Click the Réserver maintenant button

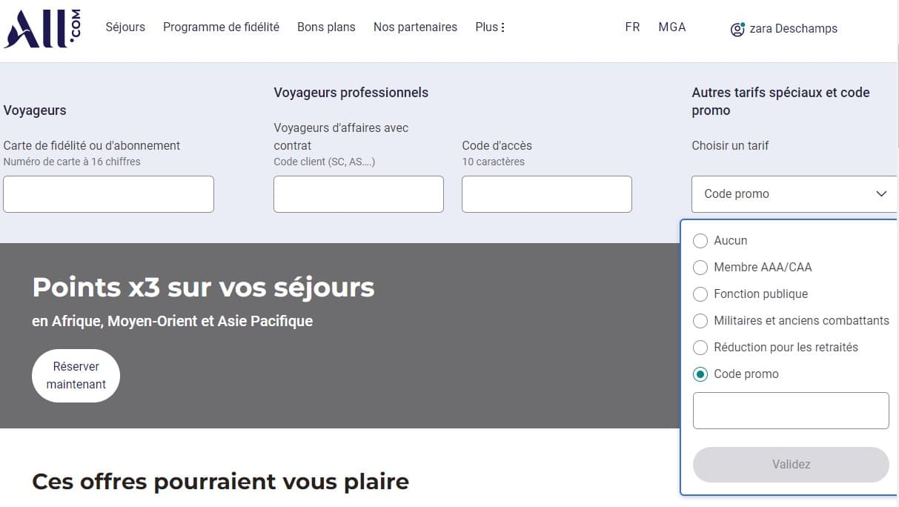[76, 375]
